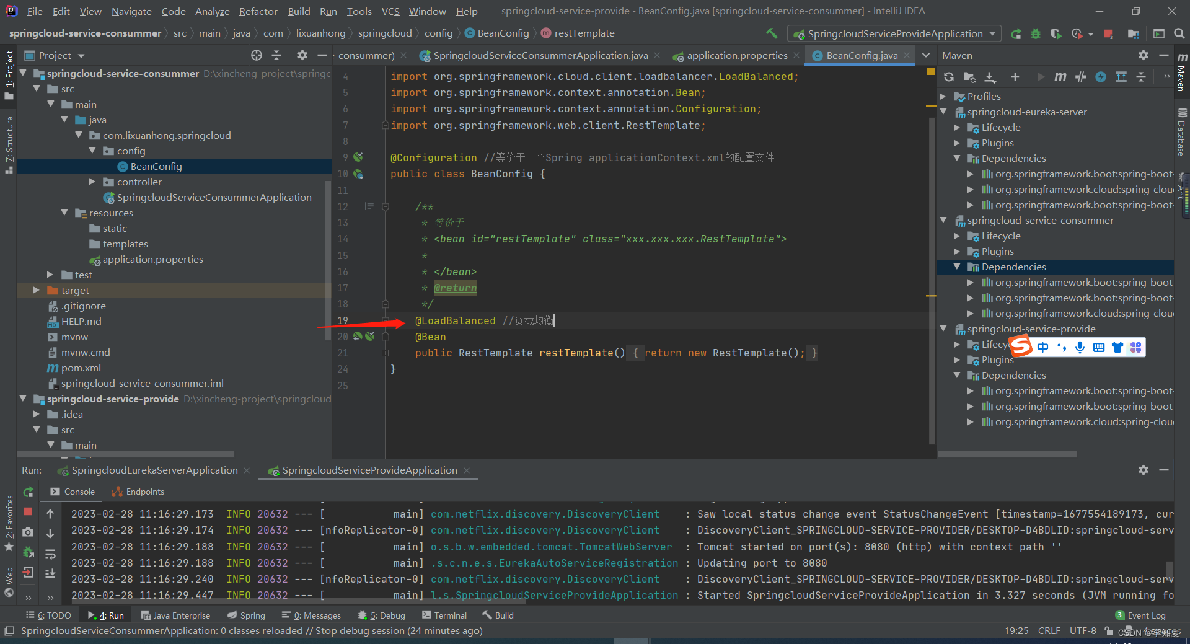Screen dimensions: 1190x644
Task: Click the green Debug bug icon
Action: point(1036,33)
